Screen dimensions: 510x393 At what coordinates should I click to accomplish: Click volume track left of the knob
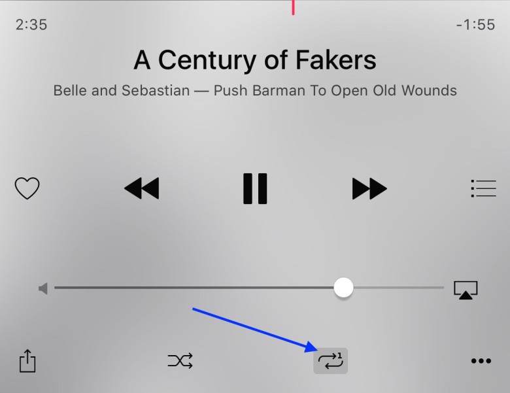[194, 288]
